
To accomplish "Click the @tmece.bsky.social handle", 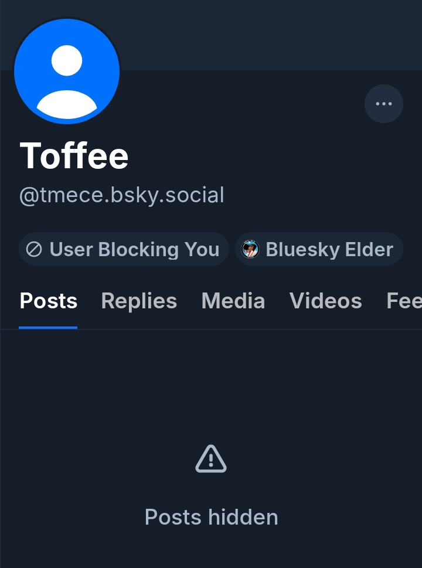I will pyautogui.click(x=122, y=195).
